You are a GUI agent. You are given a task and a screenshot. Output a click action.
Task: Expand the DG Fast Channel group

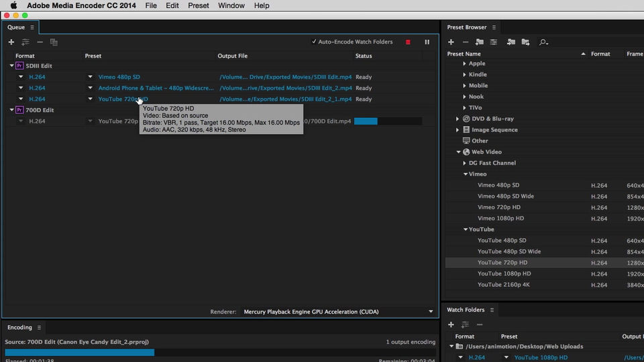[x=464, y=163]
